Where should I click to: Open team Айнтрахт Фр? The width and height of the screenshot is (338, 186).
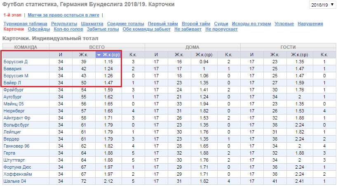17,118
